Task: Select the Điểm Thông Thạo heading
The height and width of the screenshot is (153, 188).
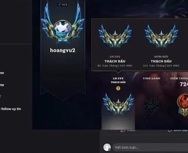Action: [179, 78]
